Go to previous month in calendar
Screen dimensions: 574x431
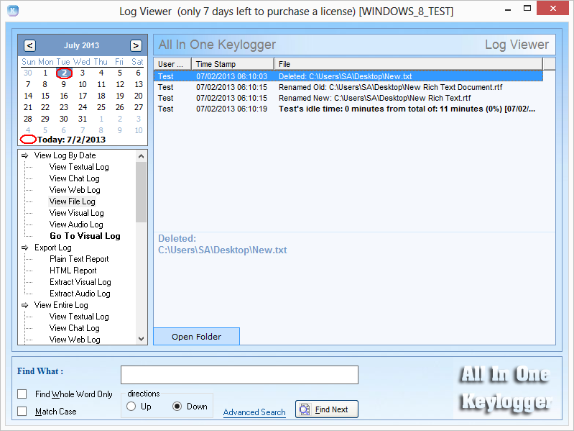coord(29,45)
